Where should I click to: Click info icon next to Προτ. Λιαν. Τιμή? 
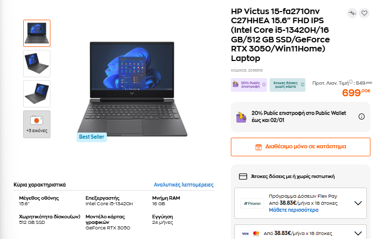click(x=351, y=82)
